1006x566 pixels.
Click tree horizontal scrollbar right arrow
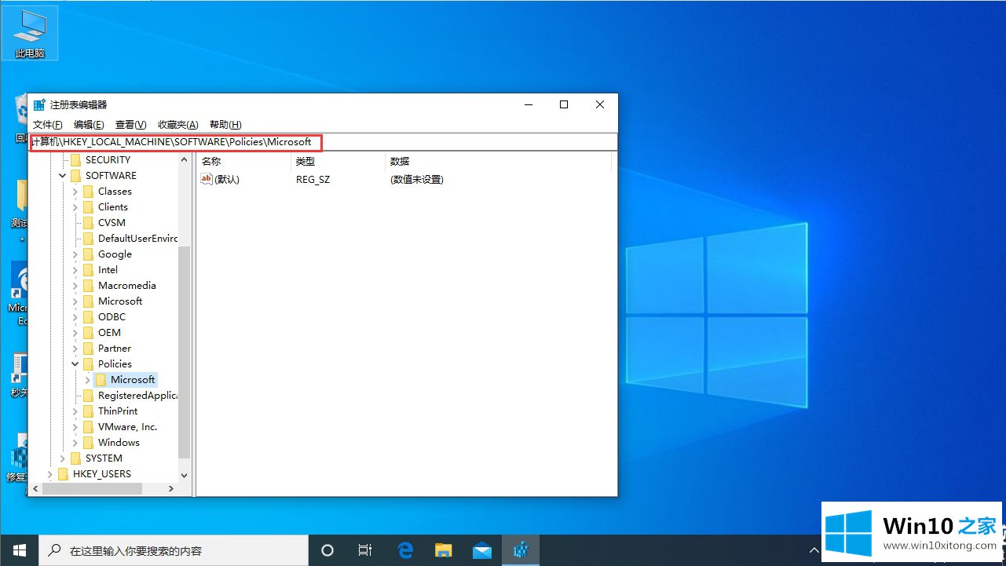[x=171, y=488]
